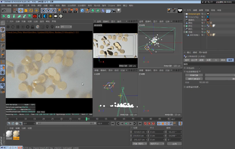Open the PT render mode dropdown

click(x=66, y=27)
